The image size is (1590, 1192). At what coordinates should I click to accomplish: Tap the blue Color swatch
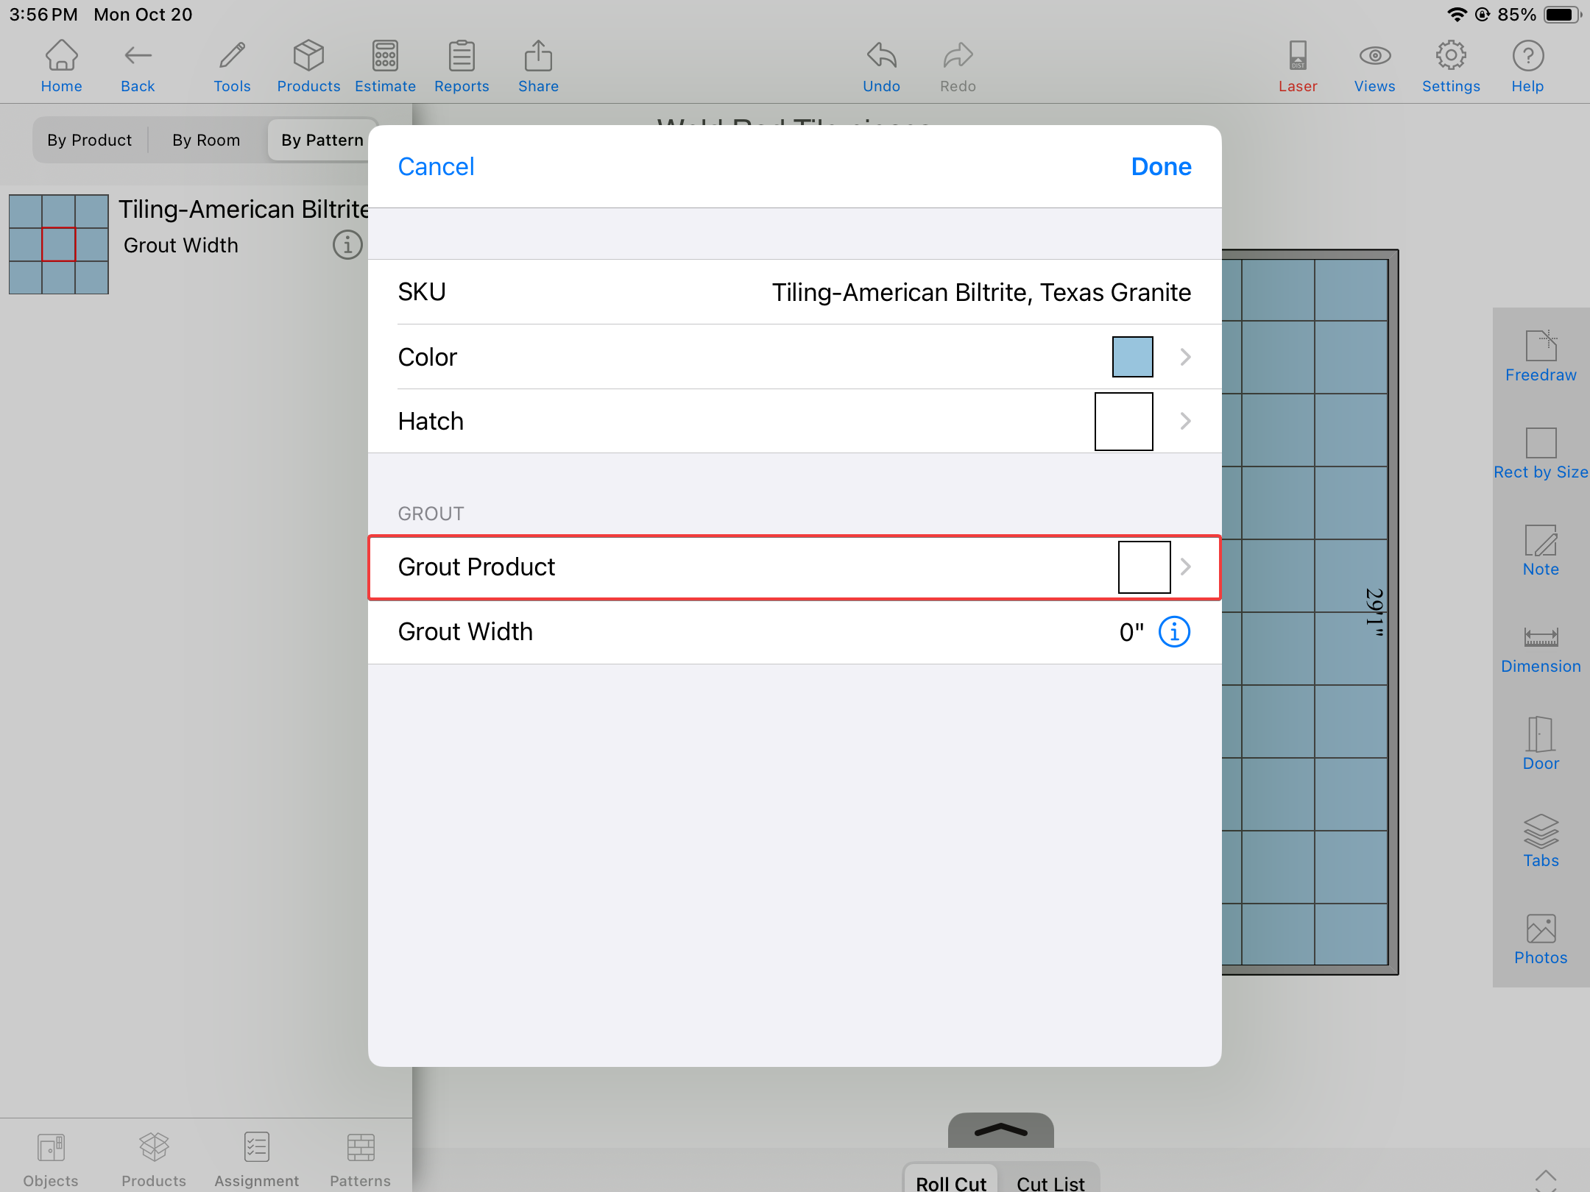[x=1132, y=357]
